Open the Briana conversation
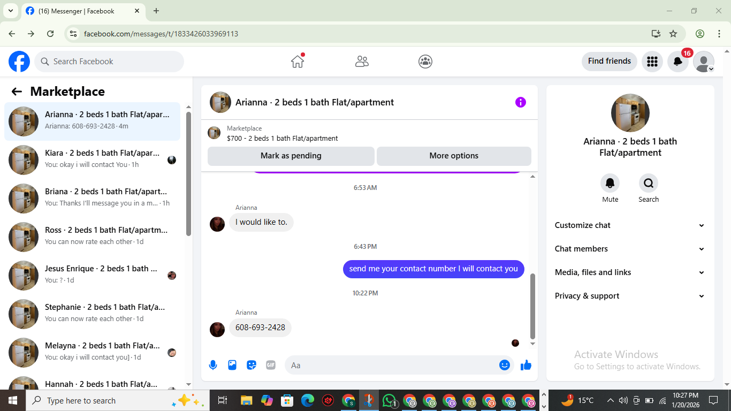 (x=93, y=199)
